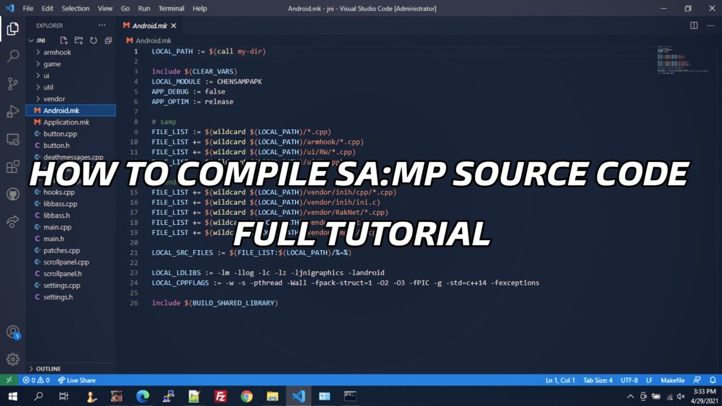Open the Help menu
Image resolution: width=722 pixels, height=406 pixels.
coord(200,8)
